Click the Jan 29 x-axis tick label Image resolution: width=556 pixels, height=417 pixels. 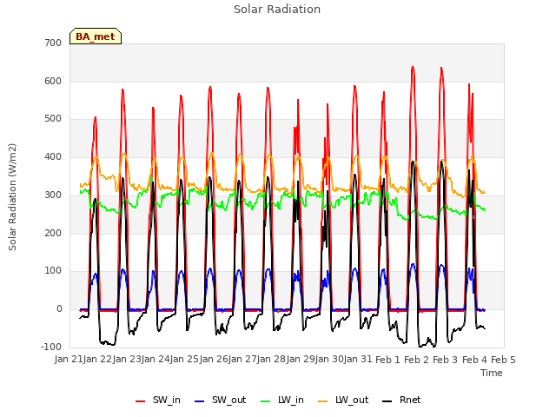click(x=301, y=359)
